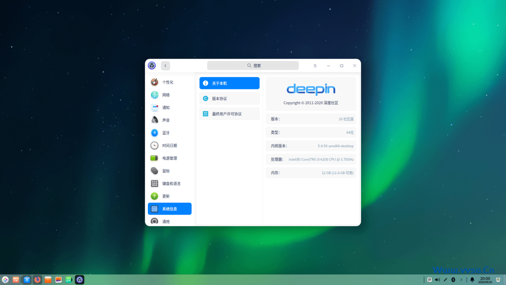The height and width of the screenshot is (285, 506).
Task: Open the 版本协议 (Edition License) page
Action: point(229,99)
